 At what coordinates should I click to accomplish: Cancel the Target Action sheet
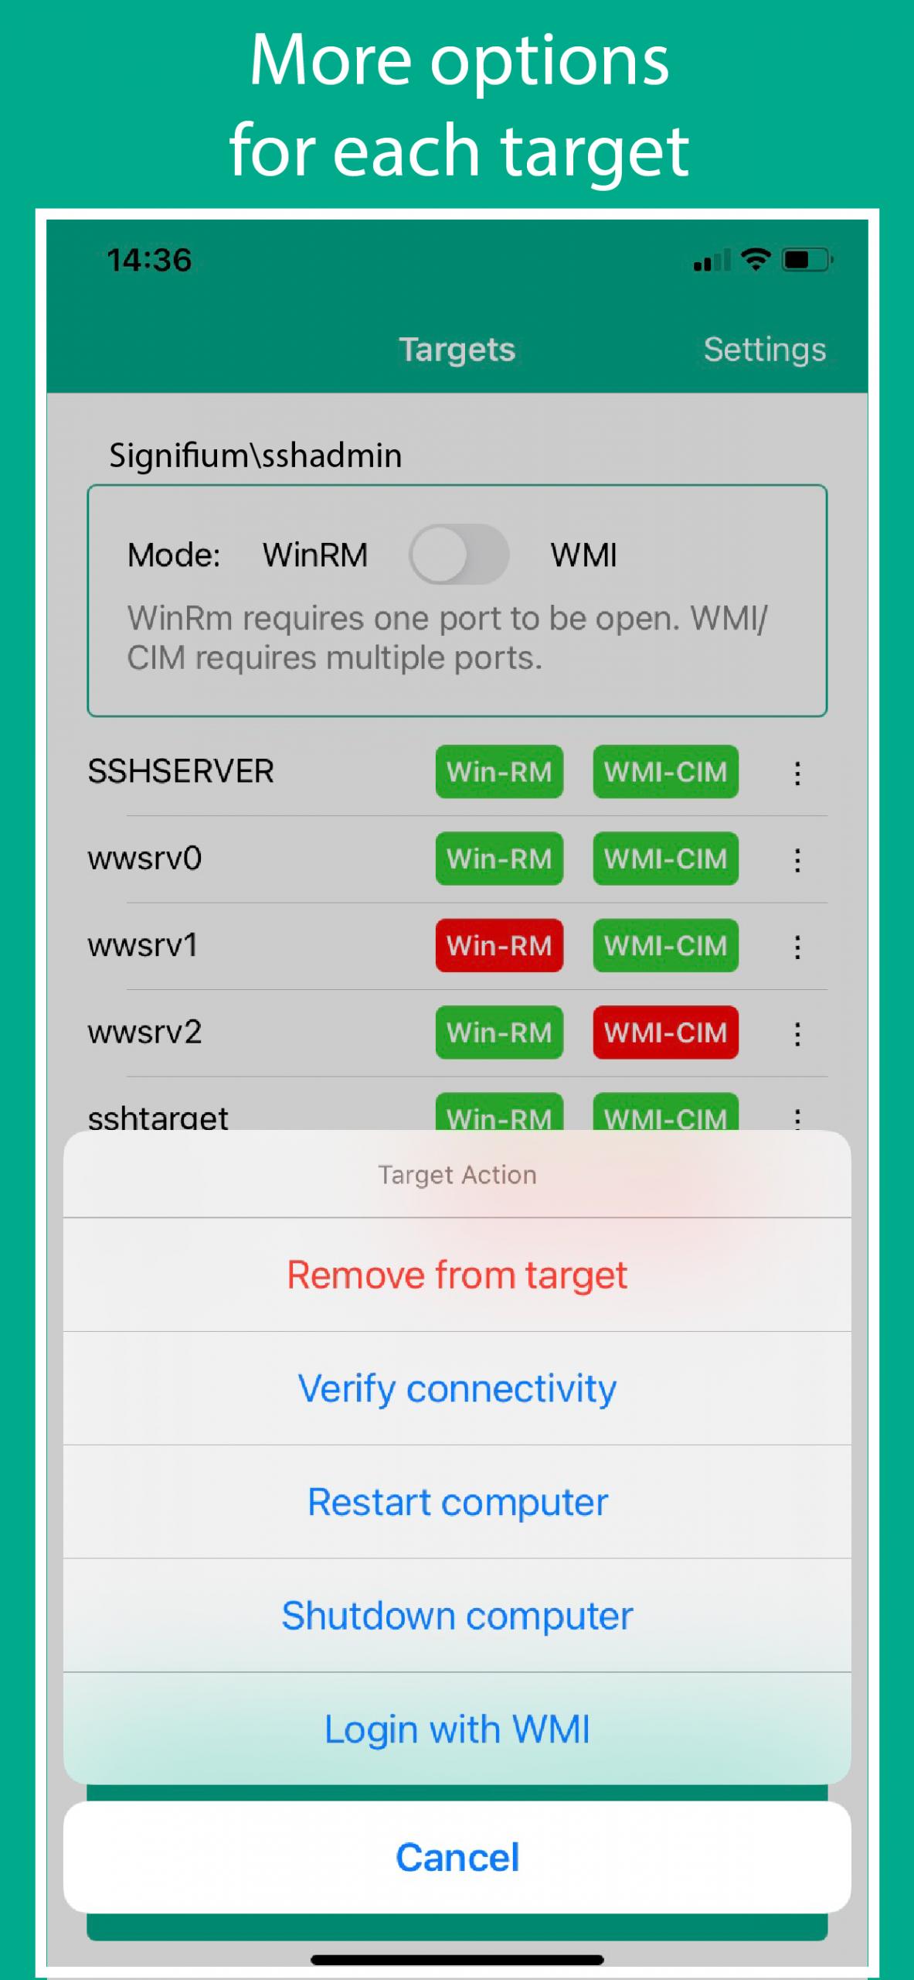tap(457, 1857)
